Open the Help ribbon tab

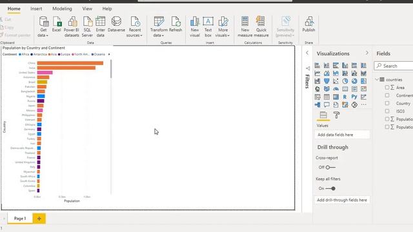[x=107, y=8]
